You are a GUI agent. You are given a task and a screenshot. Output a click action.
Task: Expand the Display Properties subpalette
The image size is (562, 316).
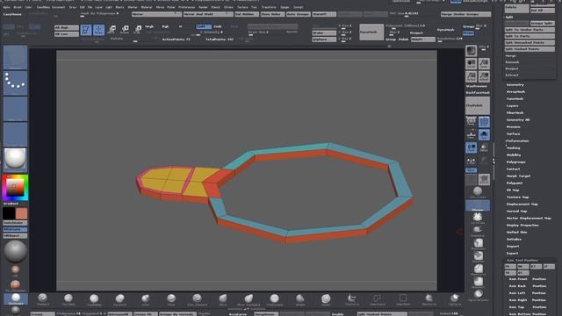(522, 225)
